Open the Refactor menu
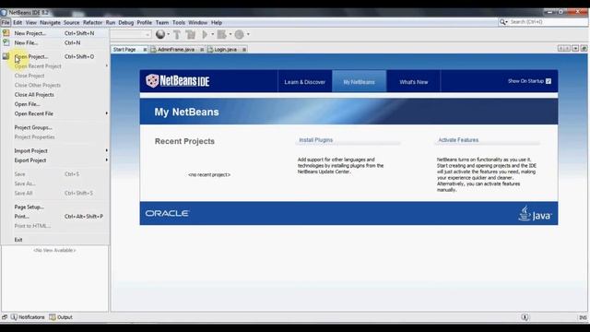Viewport: 590px width, 332px height. point(92,22)
